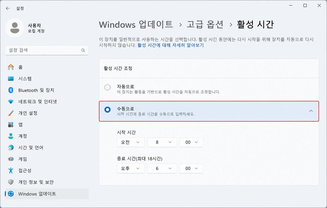327x208 pixels.
Task: Click the 활성 시간 page title
Action: click(x=255, y=24)
